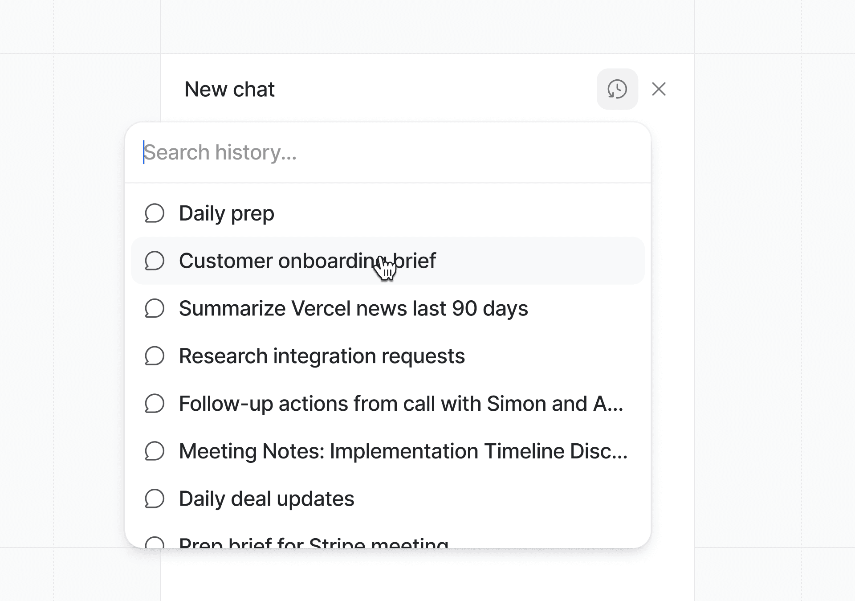The height and width of the screenshot is (601, 855).
Task: Open the Research integration requests chat
Action: 322,356
